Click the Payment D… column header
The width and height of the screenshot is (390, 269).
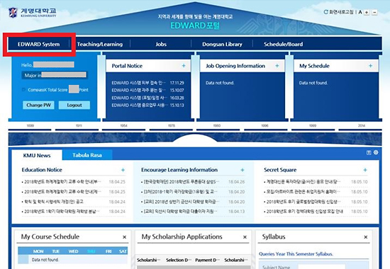[x=208, y=260]
